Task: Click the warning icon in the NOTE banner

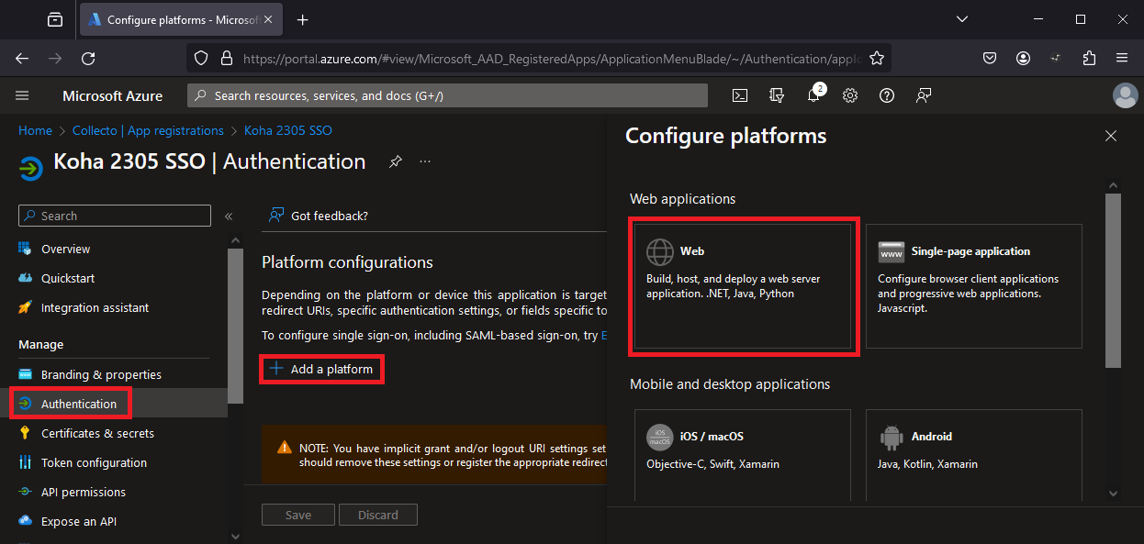Action: click(x=285, y=448)
